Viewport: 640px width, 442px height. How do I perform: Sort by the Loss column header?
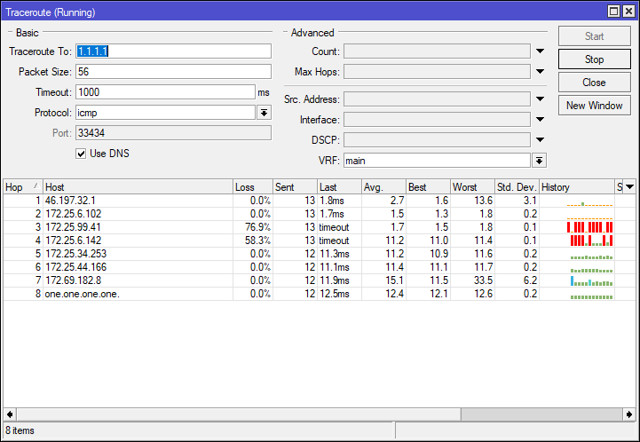coord(253,187)
